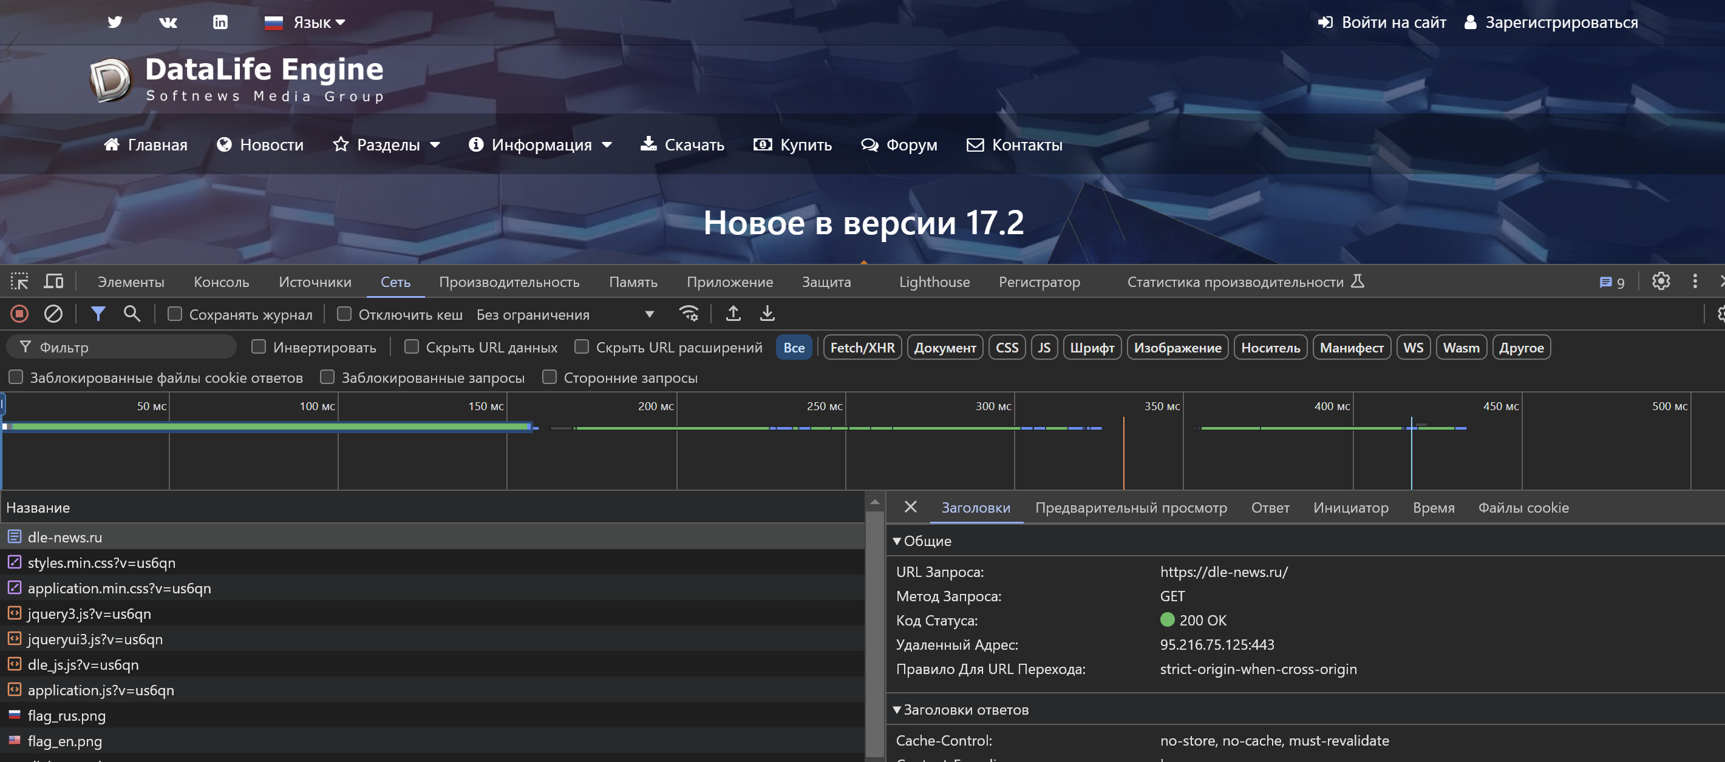This screenshot has width=1725, height=762.
Task: Click the request list scrollbar up arrow
Action: [x=874, y=501]
